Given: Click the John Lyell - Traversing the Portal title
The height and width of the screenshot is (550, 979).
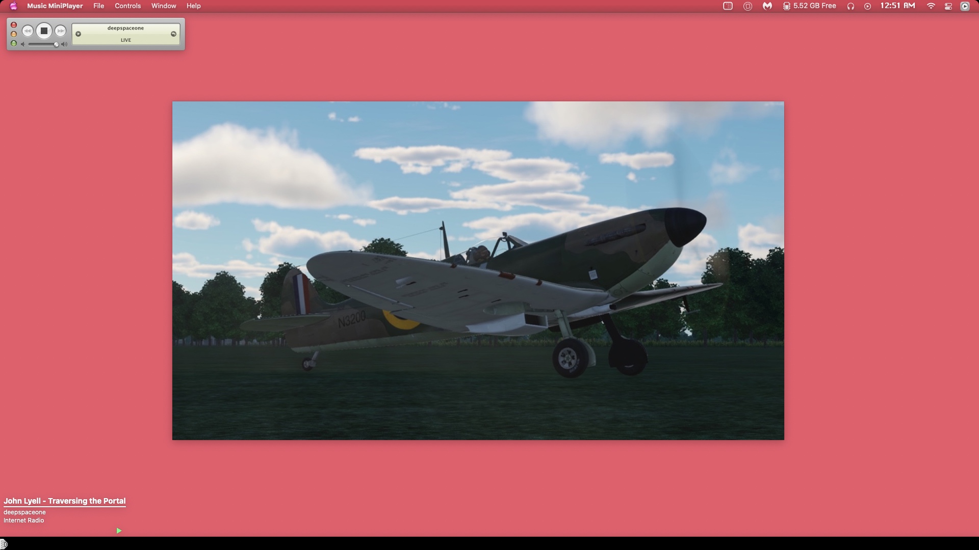Looking at the screenshot, I should (x=64, y=501).
